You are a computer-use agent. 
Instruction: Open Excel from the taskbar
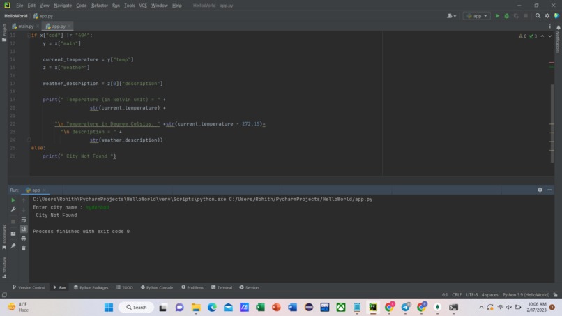260,308
